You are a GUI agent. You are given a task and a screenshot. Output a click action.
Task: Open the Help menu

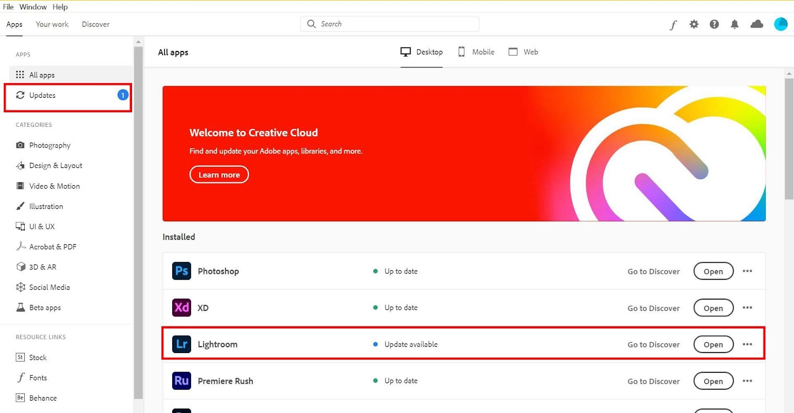point(60,7)
